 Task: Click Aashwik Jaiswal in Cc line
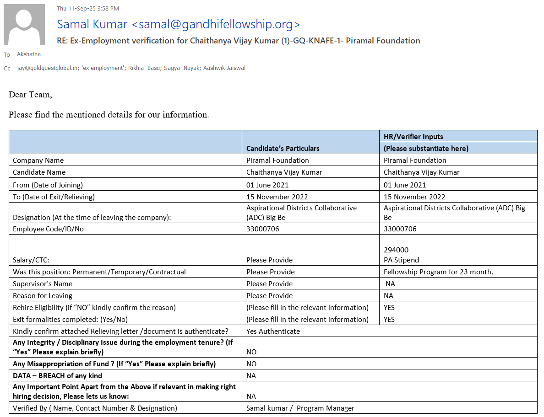coord(224,68)
